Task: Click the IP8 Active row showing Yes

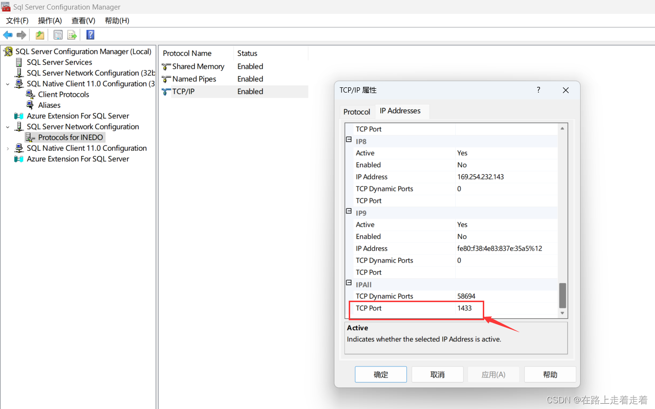Action: pyautogui.click(x=456, y=153)
